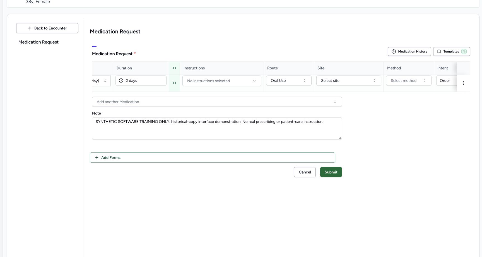482x257 pixels.
Task: Click the Note label
Action: coord(97,113)
